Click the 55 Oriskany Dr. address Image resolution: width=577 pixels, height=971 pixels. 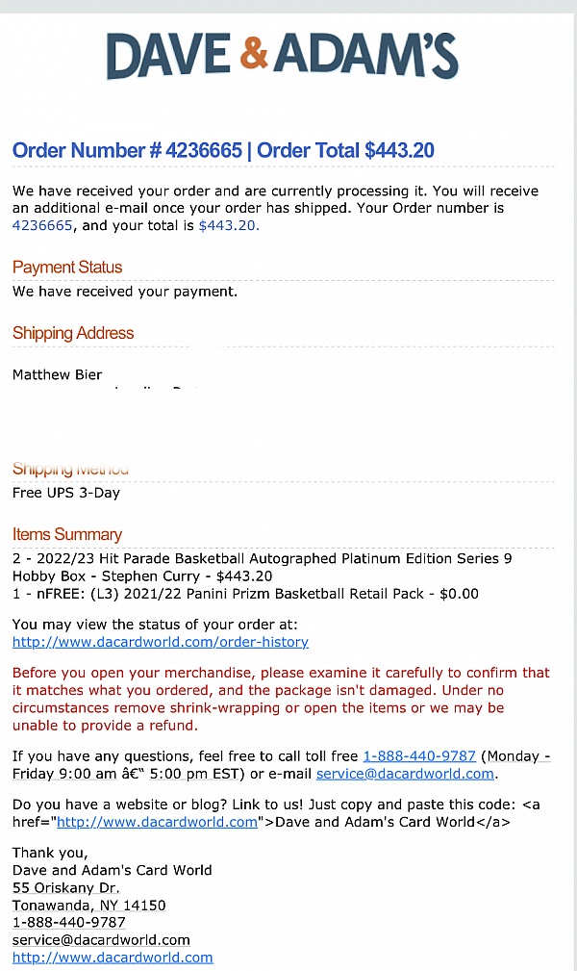[x=66, y=887]
